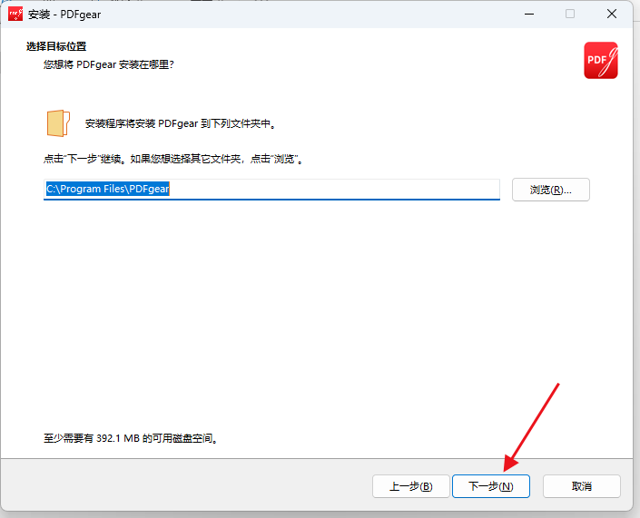Click the PDFgear title bar icon
The height and width of the screenshot is (518, 640).
[x=15, y=15]
